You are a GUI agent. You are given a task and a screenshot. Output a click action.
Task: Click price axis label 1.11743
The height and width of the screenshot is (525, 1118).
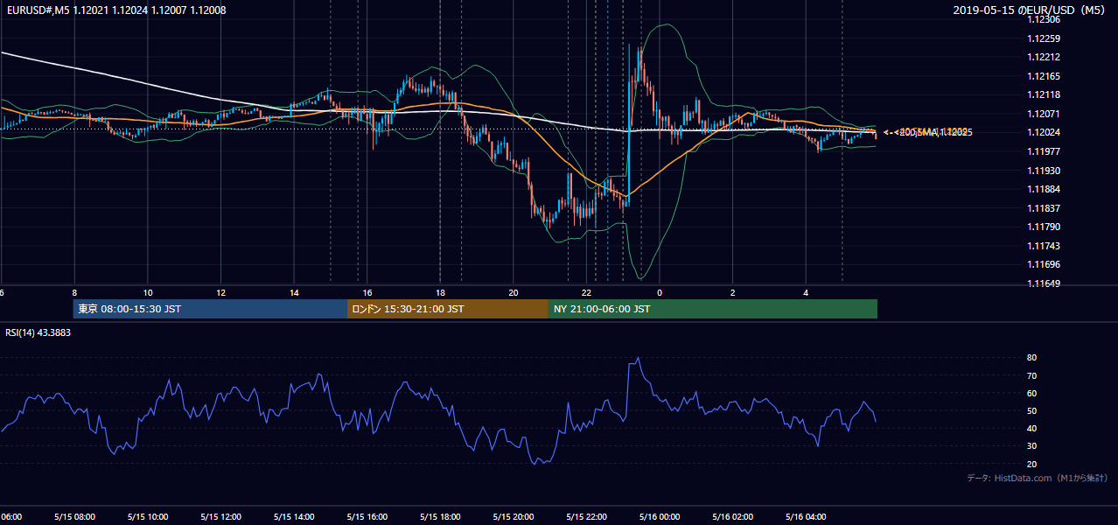point(1043,246)
